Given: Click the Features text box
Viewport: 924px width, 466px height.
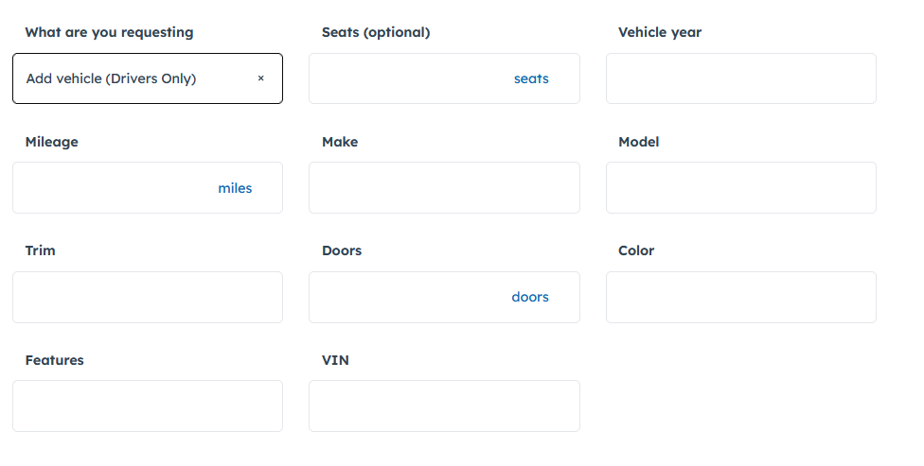Looking at the screenshot, I should tap(148, 406).
